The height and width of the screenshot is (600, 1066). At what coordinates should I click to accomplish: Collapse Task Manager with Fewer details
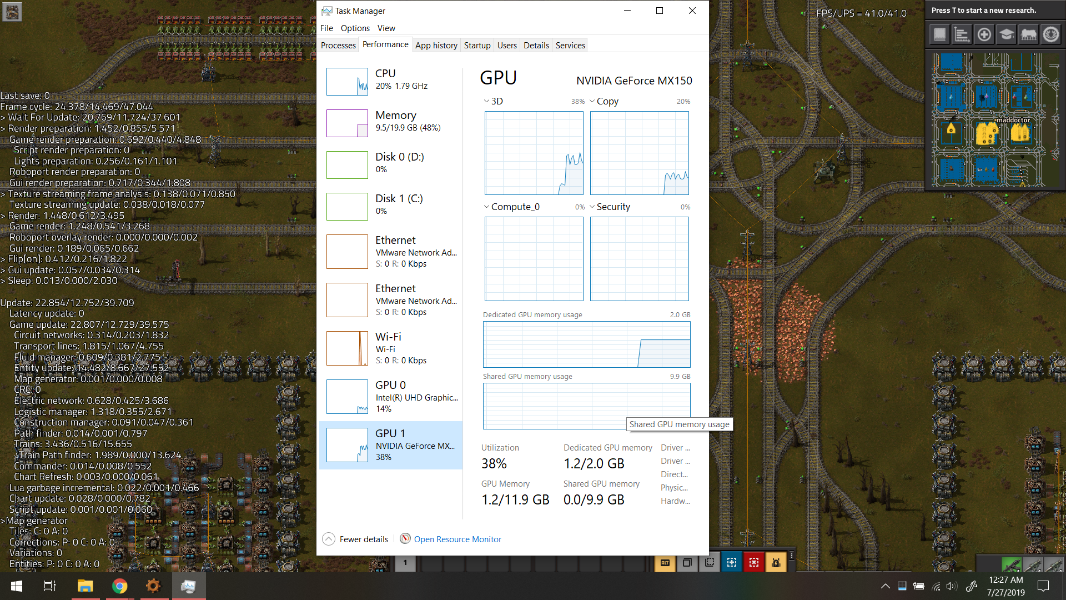(355, 539)
